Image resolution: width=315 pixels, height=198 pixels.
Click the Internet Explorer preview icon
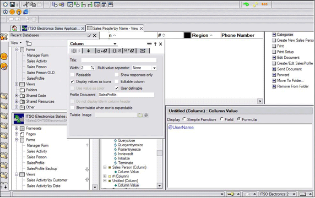coord(26,12)
